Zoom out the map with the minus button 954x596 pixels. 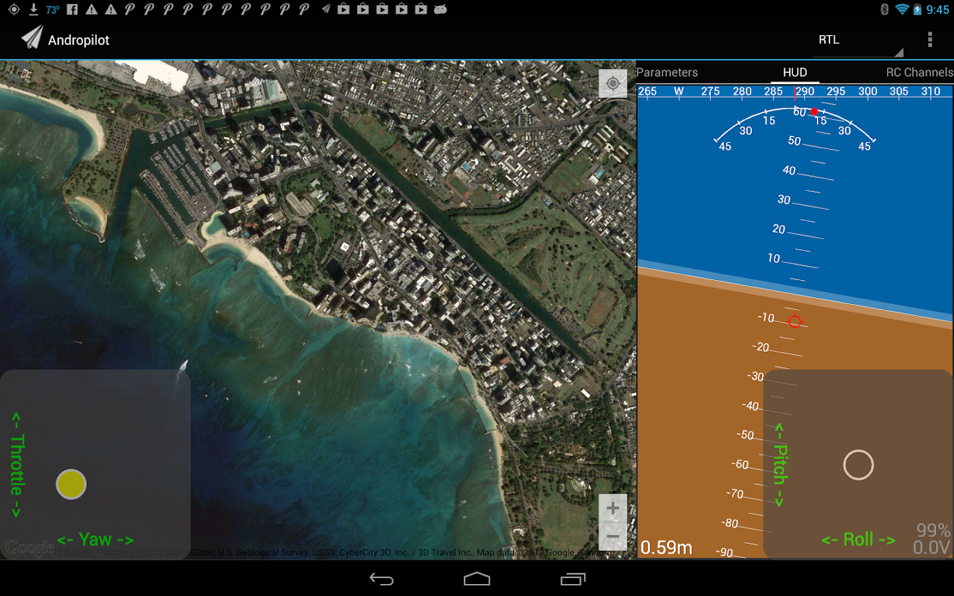613,536
